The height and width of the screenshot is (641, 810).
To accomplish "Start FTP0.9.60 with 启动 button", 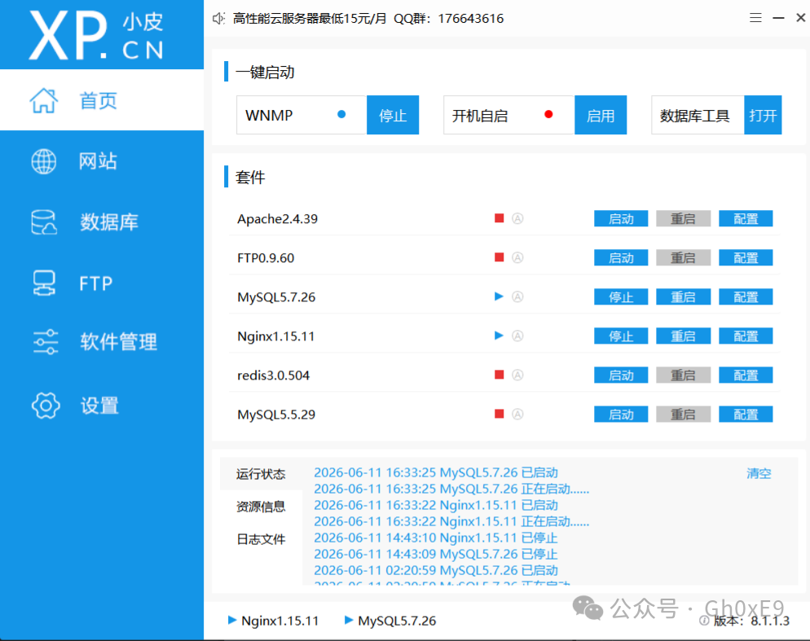I will [621, 257].
